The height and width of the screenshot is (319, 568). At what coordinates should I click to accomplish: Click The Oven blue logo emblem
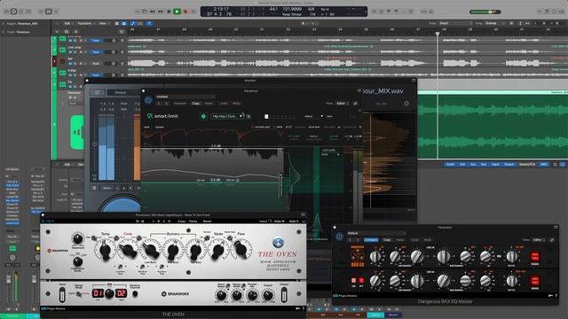click(x=278, y=242)
